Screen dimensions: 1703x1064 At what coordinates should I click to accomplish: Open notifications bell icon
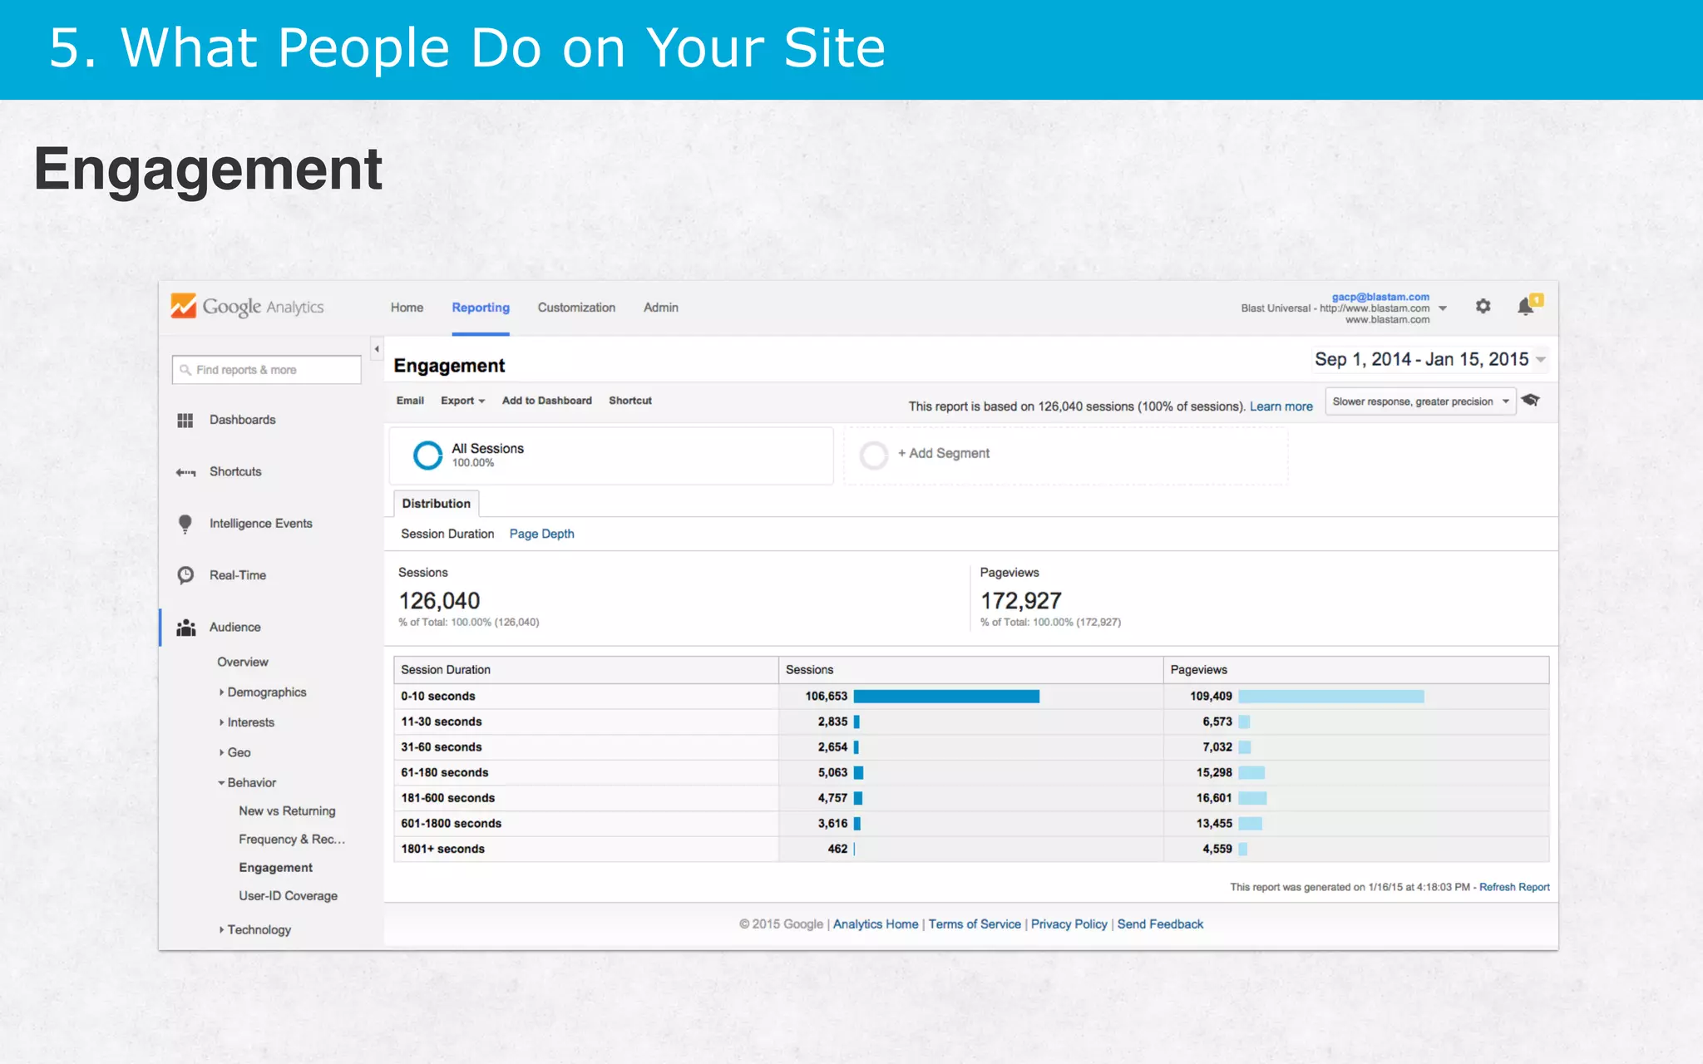click(1526, 306)
